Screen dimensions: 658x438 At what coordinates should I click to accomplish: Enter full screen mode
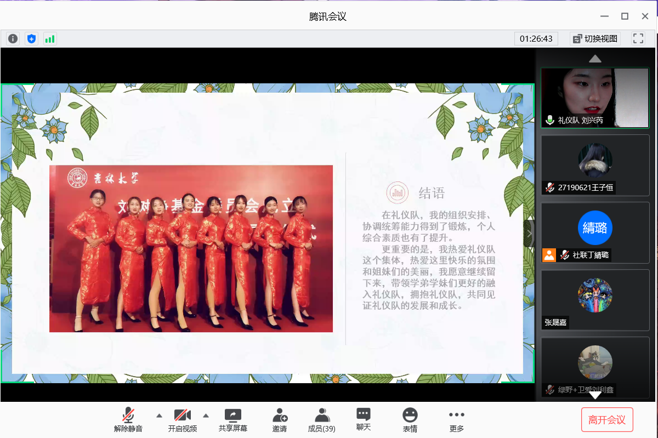(638, 38)
